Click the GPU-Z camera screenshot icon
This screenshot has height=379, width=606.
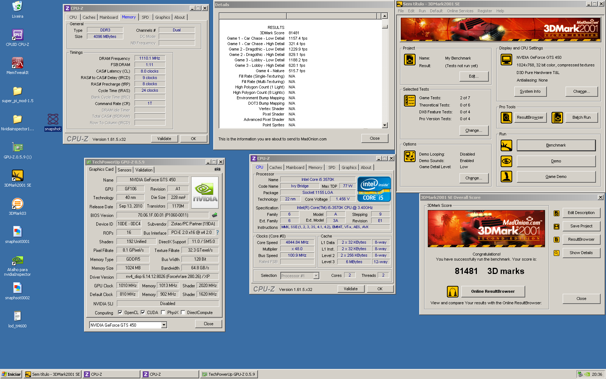pyautogui.click(x=218, y=169)
